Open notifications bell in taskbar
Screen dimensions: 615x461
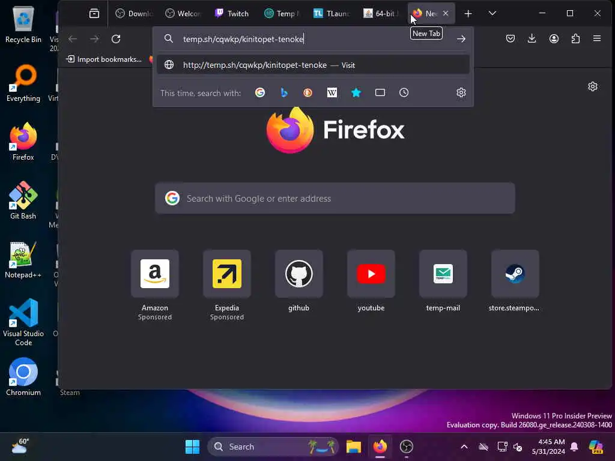[x=574, y=447]
